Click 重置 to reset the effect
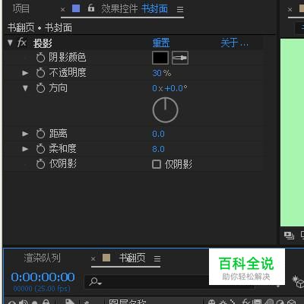The width and height of the screenshot is (304, 304). (x=161, y=43)
